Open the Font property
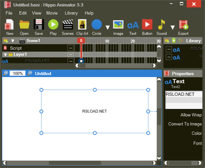Image resolution: width=205 pixels, height=168 pixels. tap(198, 143)
